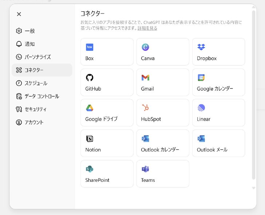The width and height of the screenshot is (265, 215).
Task: Click the HubSpot sprocket icon
Action: pos(145,108)
